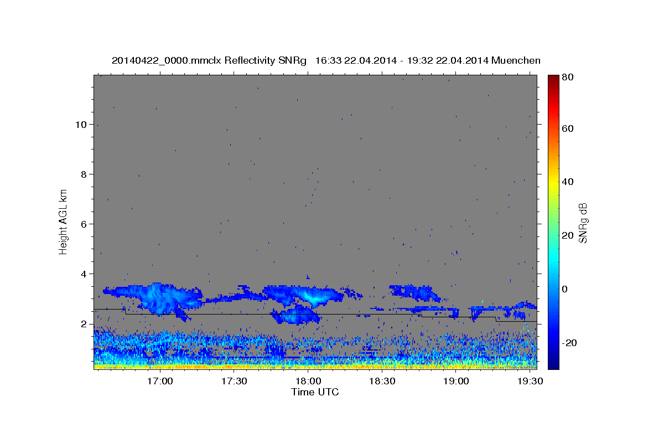Screen dimensions: 664x443
Task: Select the 17:00 time tick label
Action: pos(160,382)
